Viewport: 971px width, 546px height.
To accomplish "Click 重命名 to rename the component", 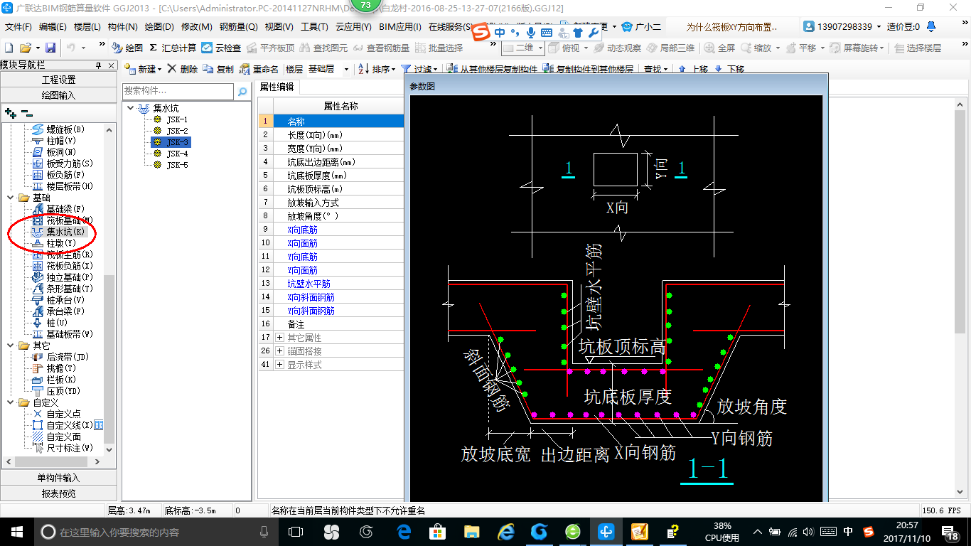I will pyautogui.click(x=259, y=69).
